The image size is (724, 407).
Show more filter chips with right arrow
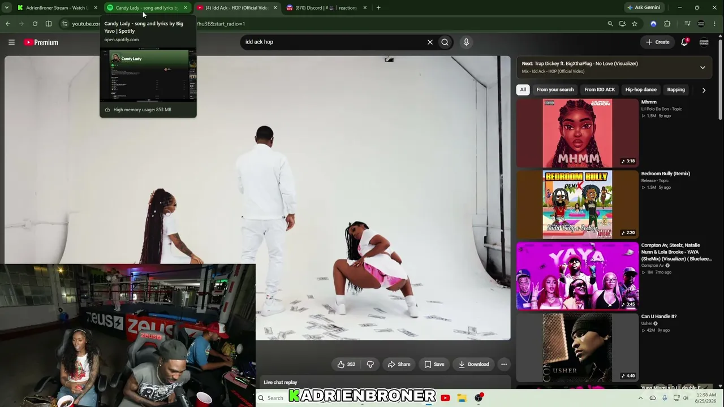pyautogui.click(x=704, y=90)
